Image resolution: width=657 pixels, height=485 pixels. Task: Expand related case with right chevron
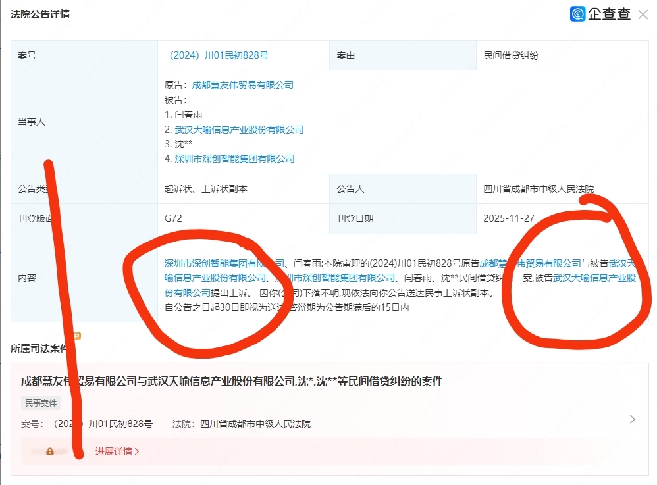click(632, 419)
